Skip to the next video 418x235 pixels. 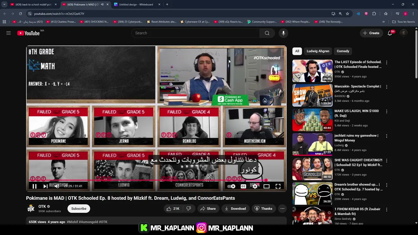[45, 186]
